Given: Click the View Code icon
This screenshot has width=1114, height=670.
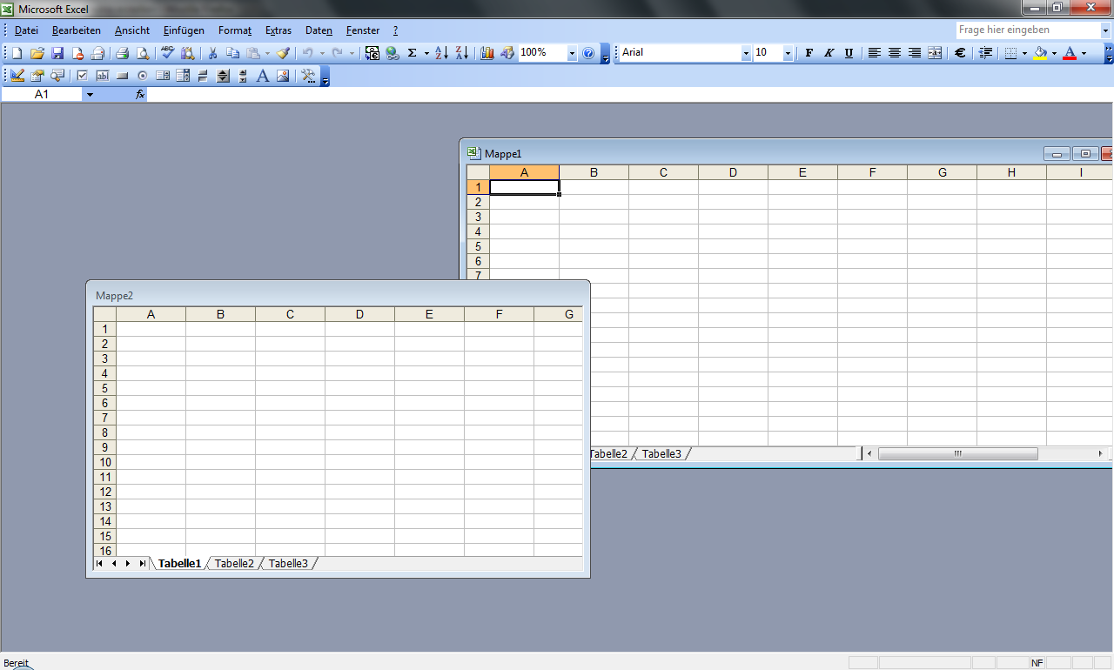Looking at the screenshot, I should coord(57,76).
